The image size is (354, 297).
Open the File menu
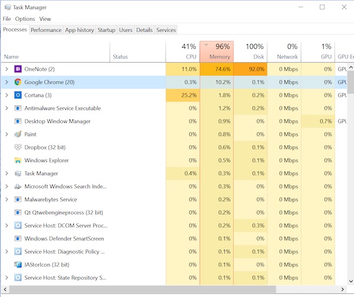click(x=6, y=19)
